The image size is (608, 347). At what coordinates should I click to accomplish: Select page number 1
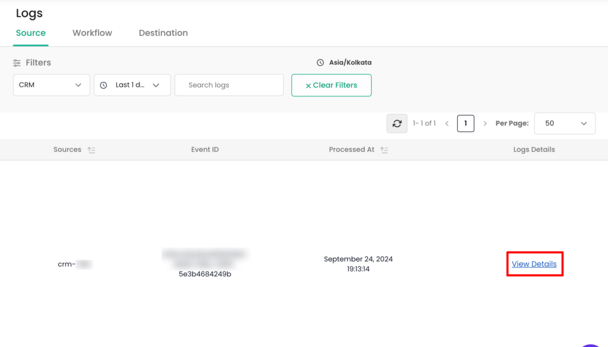click(x=465, y=124)
